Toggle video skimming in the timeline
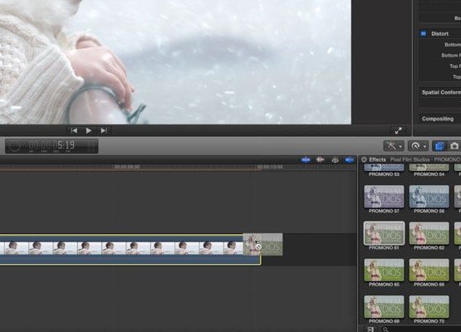 pos(306,160)
